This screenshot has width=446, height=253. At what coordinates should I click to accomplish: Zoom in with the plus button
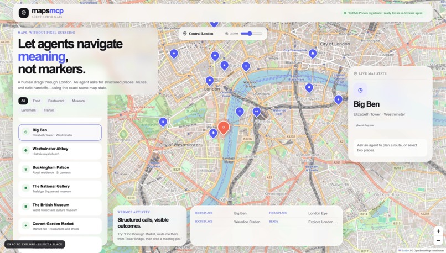pyautogui.click(x=438, y=231)
